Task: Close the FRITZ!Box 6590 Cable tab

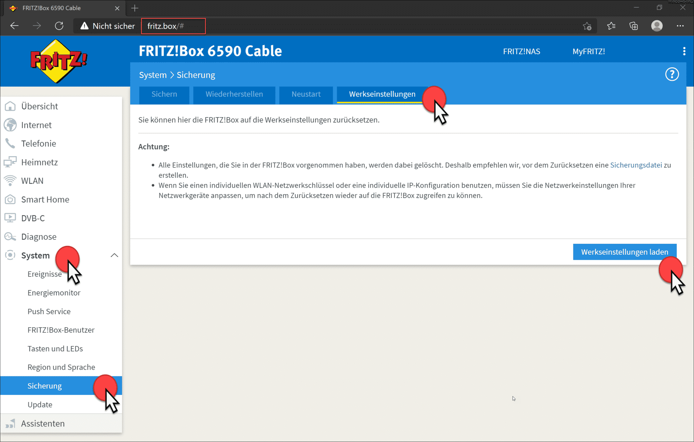Action: click(117, 8)
